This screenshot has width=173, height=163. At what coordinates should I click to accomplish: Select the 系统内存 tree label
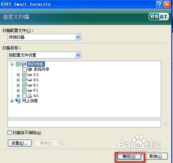click(x=41, y=69)
